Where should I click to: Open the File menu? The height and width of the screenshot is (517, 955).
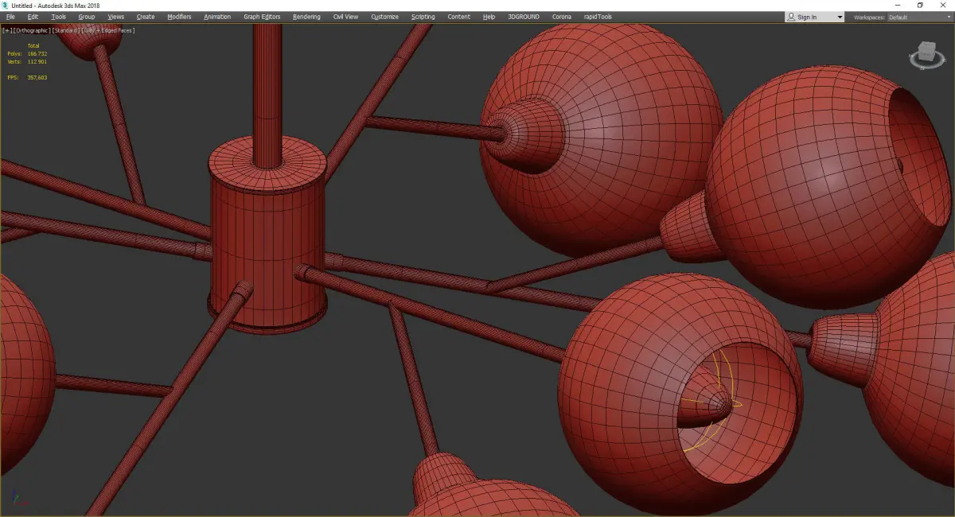coord(10,17)
